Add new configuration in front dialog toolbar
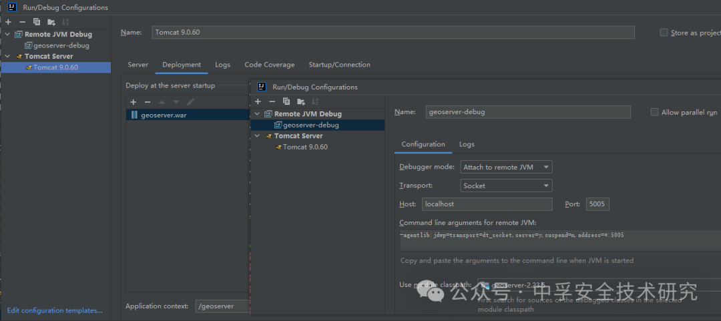The width and height of the screenshot is (721, 321). pyautogui.click(x=258, y=101)
